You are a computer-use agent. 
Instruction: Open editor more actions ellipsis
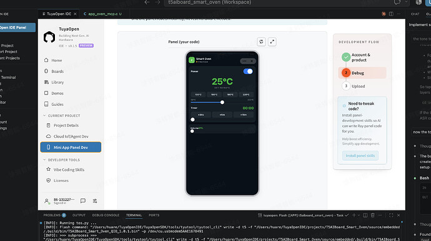[x=399, y=14]
